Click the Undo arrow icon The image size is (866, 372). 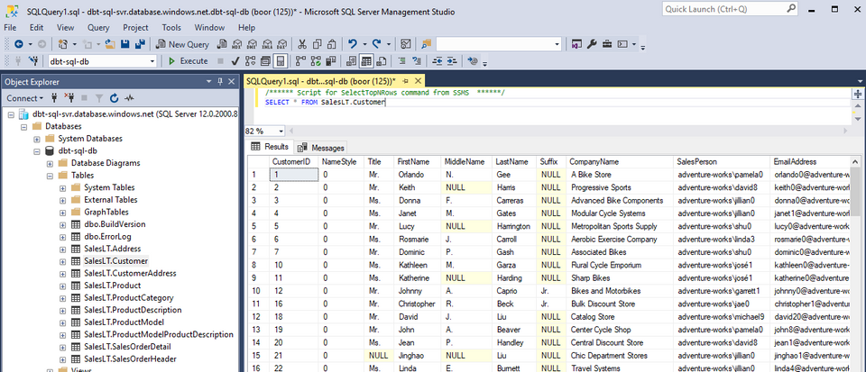tap(353, 43)
